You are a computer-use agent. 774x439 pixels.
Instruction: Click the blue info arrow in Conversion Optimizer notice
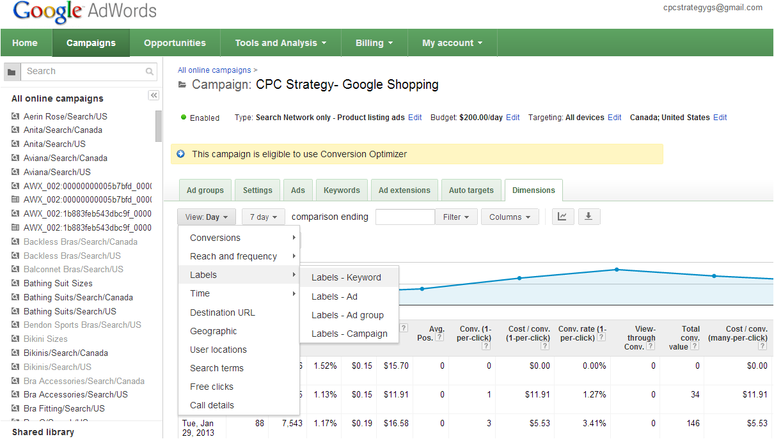[181, 154]
